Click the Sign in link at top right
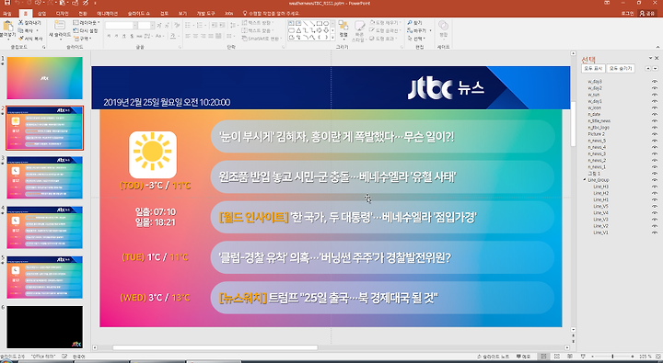The image size is (663, 363). pyautogui.click(x=627, y=14)
